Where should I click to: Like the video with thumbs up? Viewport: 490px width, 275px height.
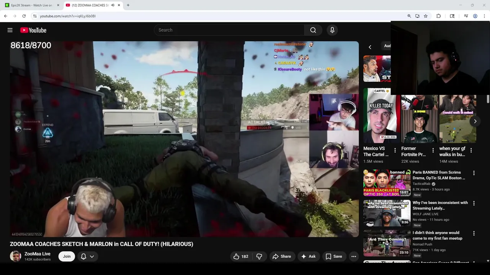[241, 256]
